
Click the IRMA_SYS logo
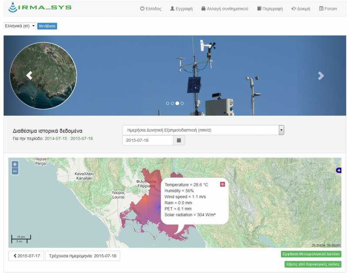[40, 8]
